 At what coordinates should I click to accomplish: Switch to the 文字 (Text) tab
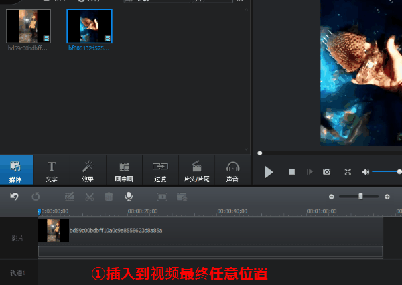tap(52, 169)
